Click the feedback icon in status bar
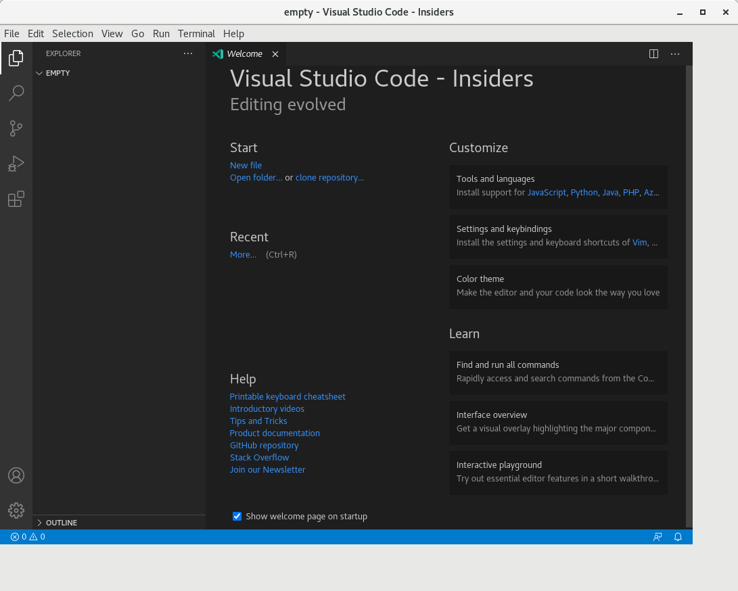Screen dimensions: 738x591 click(x=658, y=537)
